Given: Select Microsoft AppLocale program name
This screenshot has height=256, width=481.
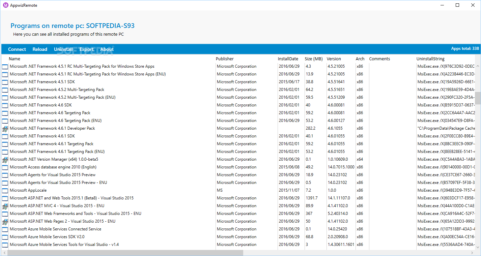Looking at the screenshot, I should 28,190.
